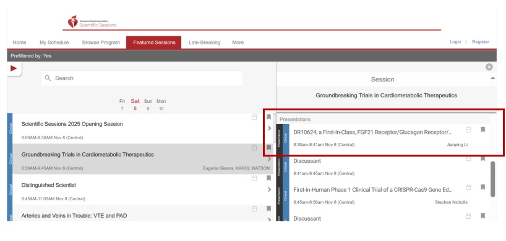Open the Late-Breaking tab
The height and width of the screenshot is (241, 506).
point(205,43)
